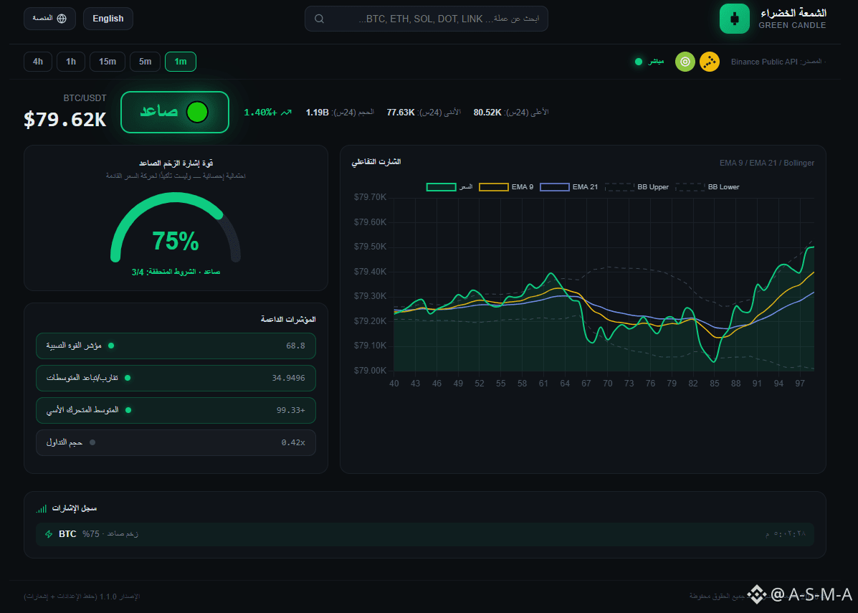Viewport: 858px width, 613px height.
Task: Click the MACD indicator row 34.9496
Action: (176, 379)
